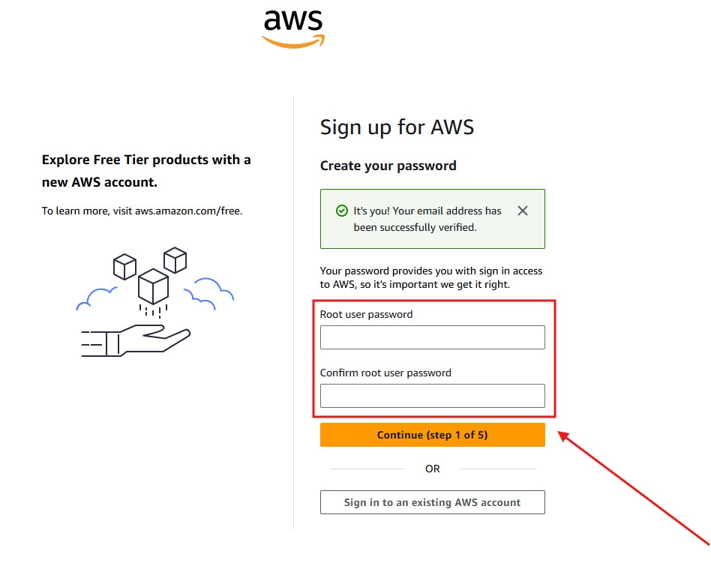
Task: Click the large center cube illustration
Action: [153, 285]
